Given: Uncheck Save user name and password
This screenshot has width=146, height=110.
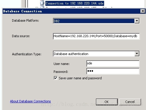Looking at the screenshot, I should [x=56, y=78].
